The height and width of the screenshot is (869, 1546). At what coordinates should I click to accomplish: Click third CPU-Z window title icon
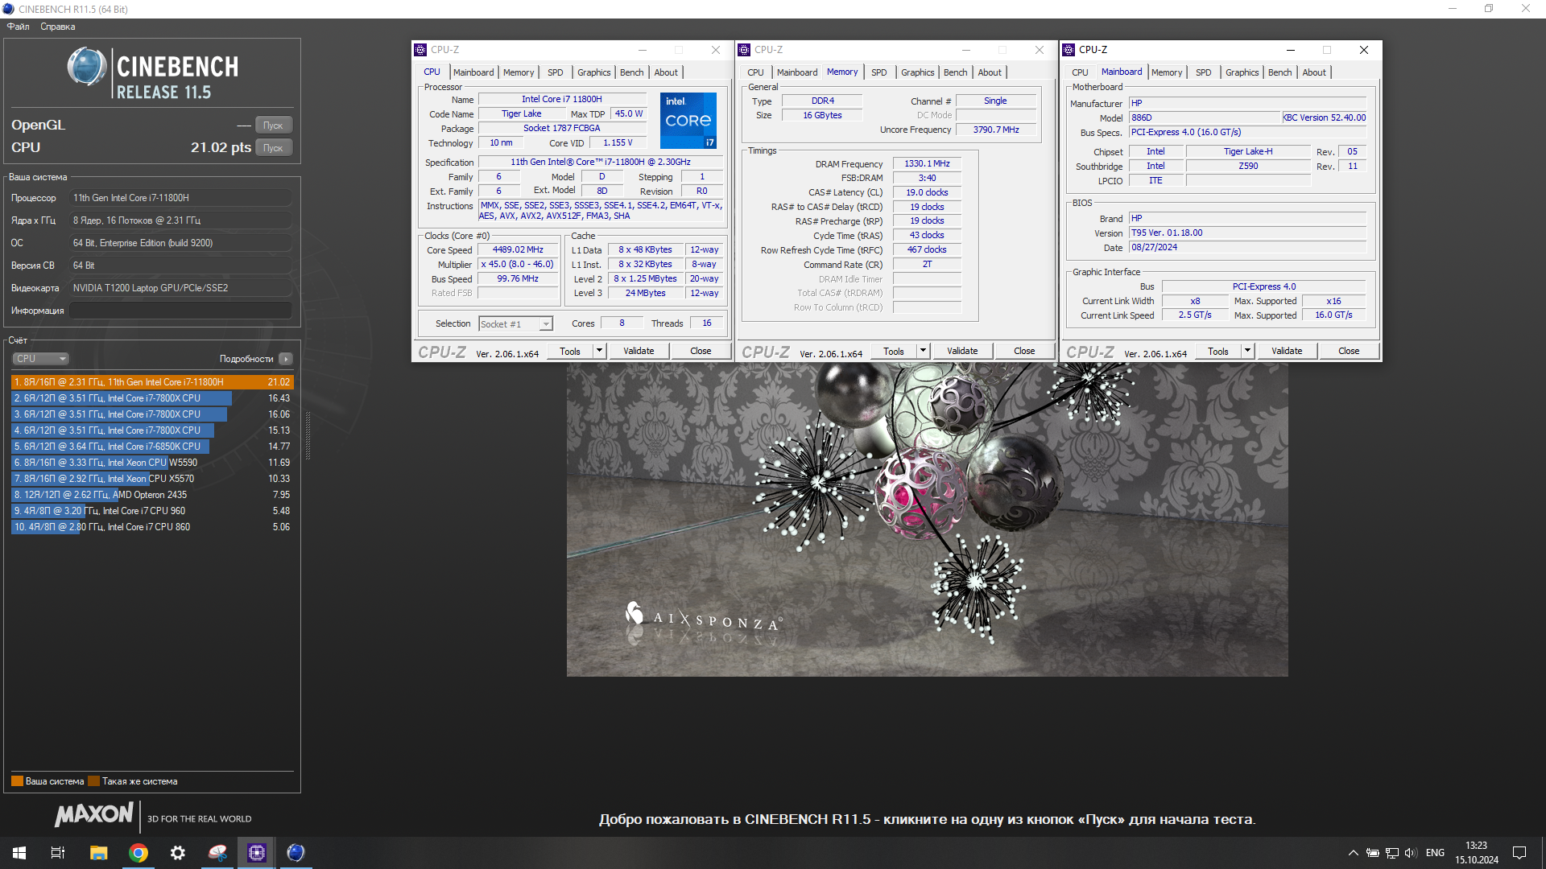pyautogui.click(x=1069, y=50)
